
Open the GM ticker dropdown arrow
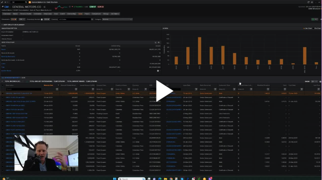point(10,7)
